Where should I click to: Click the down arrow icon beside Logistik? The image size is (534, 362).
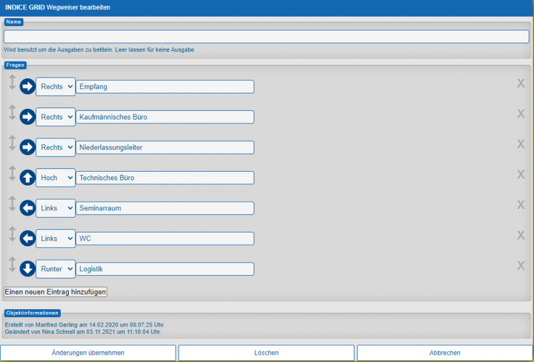(27, 268)
